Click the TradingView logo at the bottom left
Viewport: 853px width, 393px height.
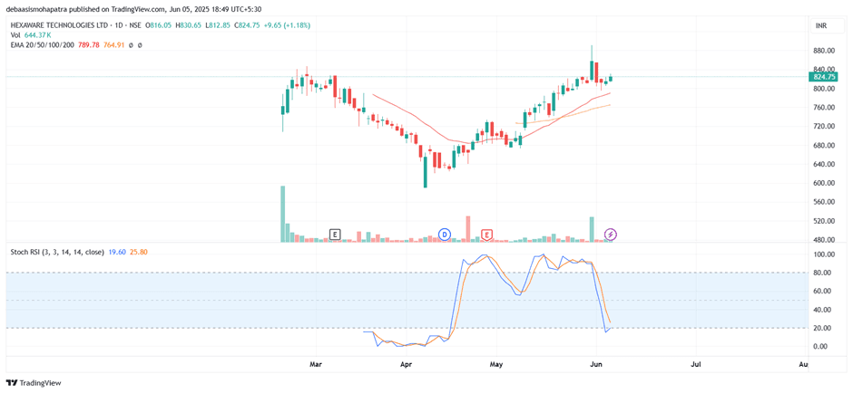(34, 383)
